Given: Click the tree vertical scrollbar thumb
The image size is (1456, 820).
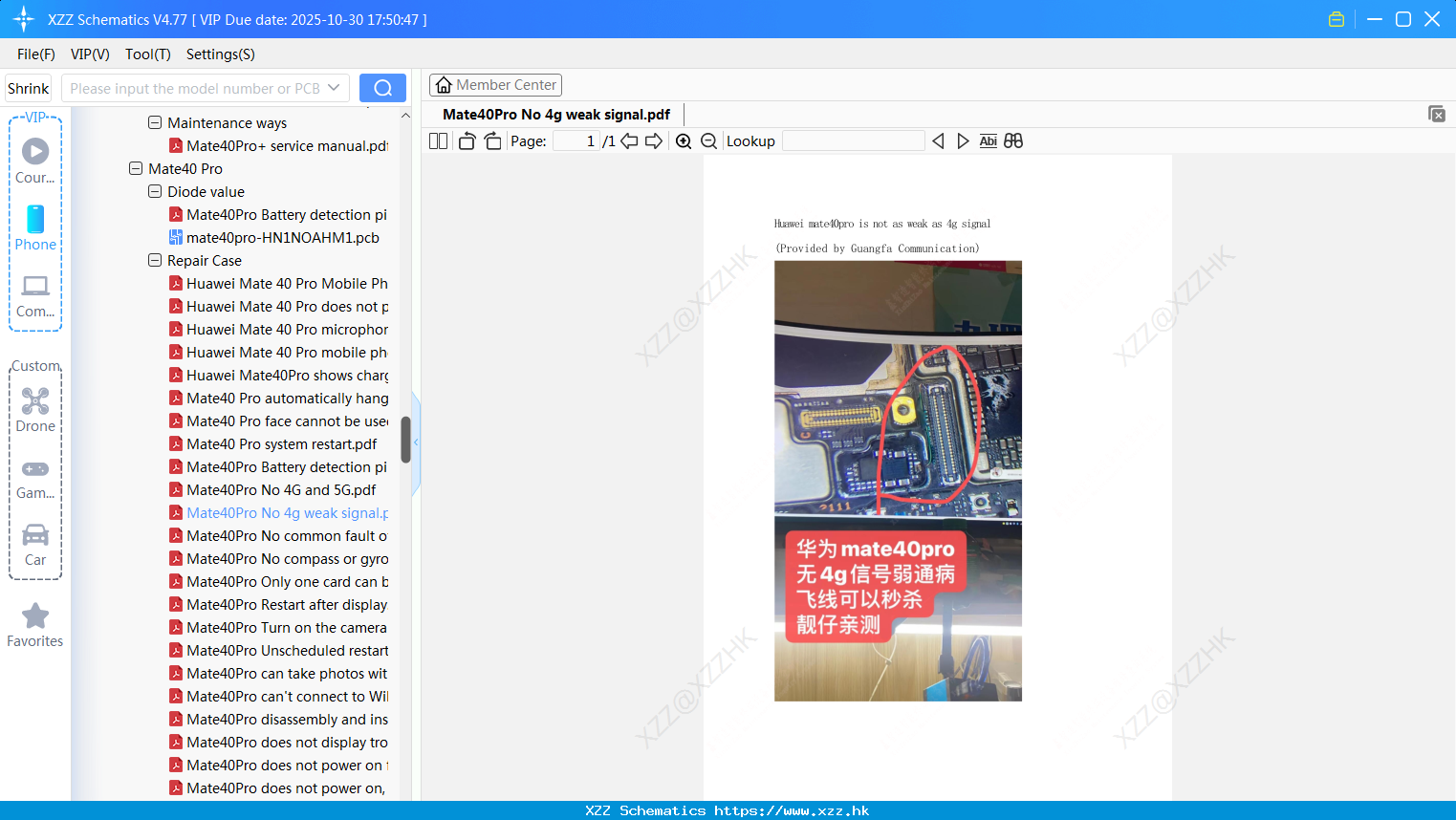Looking at the screenshot, I should coord(405,440).
